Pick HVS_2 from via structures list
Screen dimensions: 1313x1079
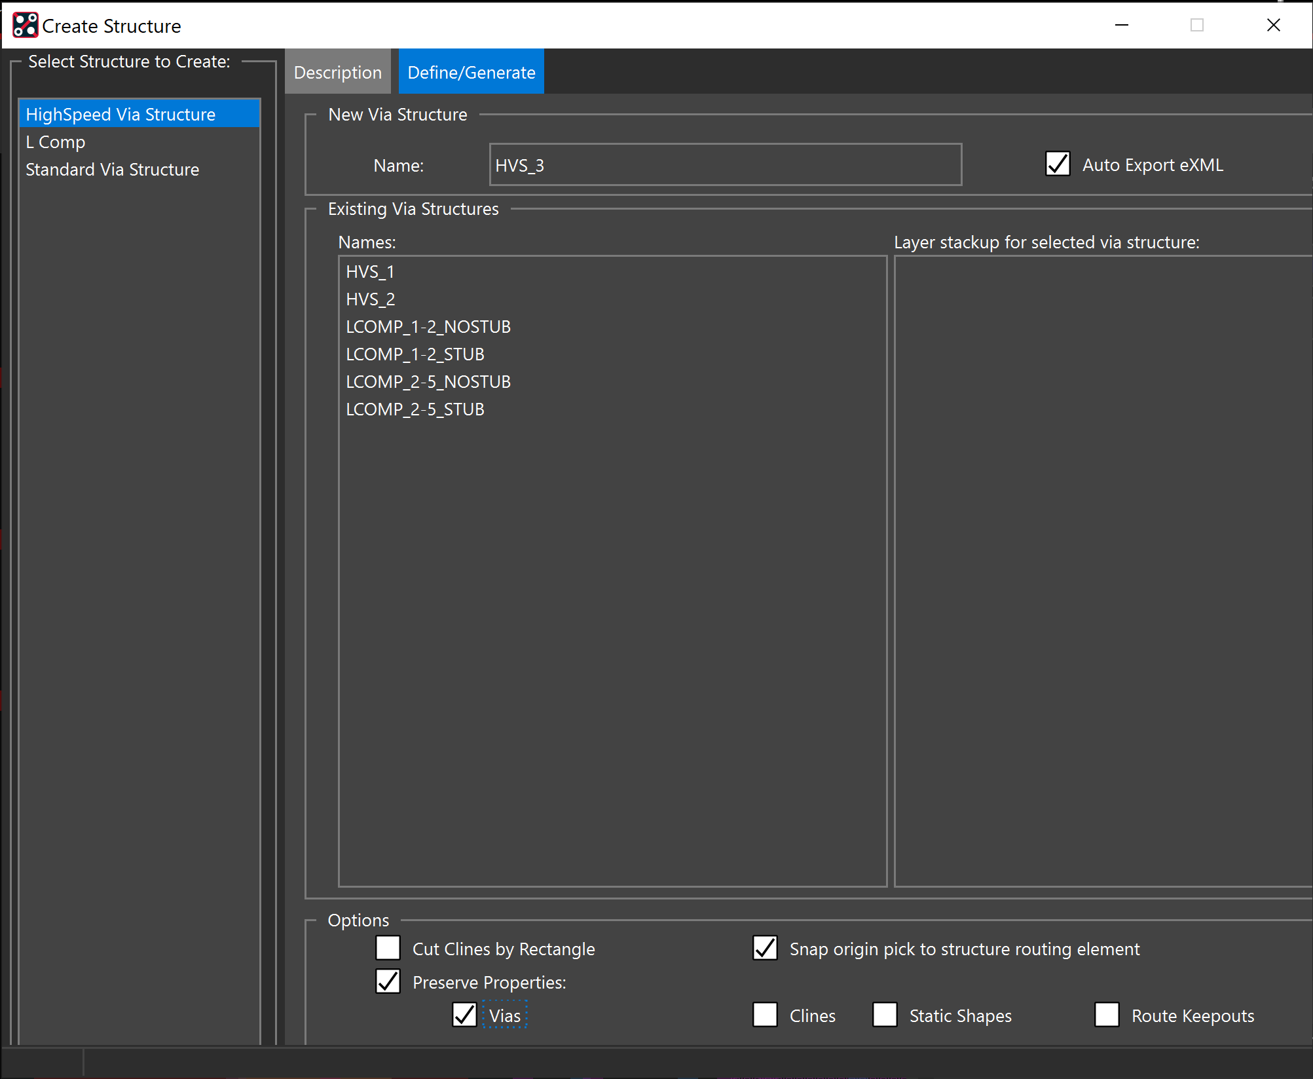coord(370,299)
